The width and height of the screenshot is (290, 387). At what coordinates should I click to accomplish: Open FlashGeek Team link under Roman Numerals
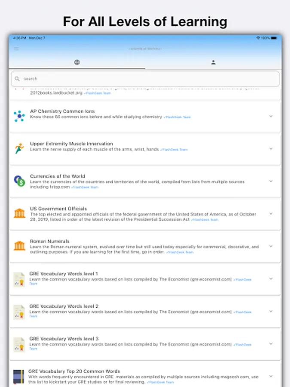[180, 252]
